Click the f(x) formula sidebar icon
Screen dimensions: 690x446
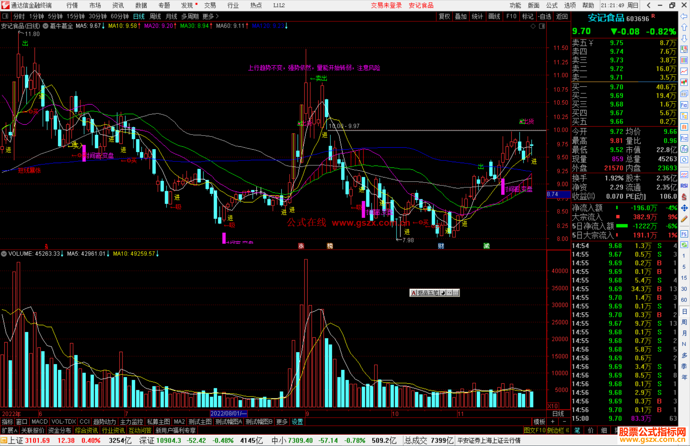point(684,149)
